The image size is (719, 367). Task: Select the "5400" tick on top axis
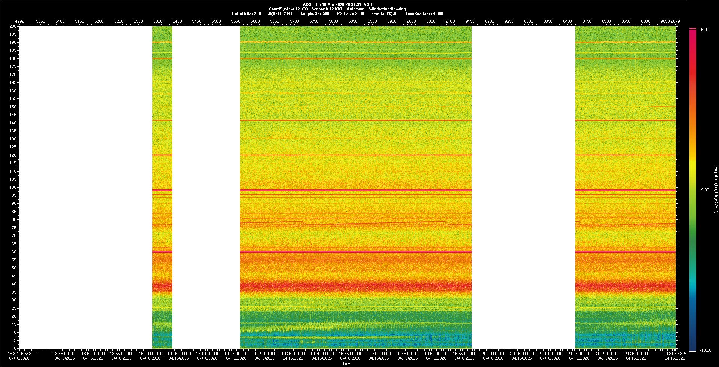click(x=177, y=21)
